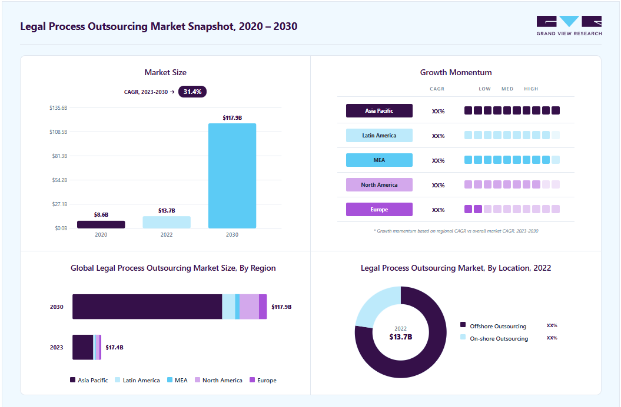Select the Europe region label in Growth Momentum
Image resolution: width=621 pixels, height=407 pixels.
click(379, 210)
